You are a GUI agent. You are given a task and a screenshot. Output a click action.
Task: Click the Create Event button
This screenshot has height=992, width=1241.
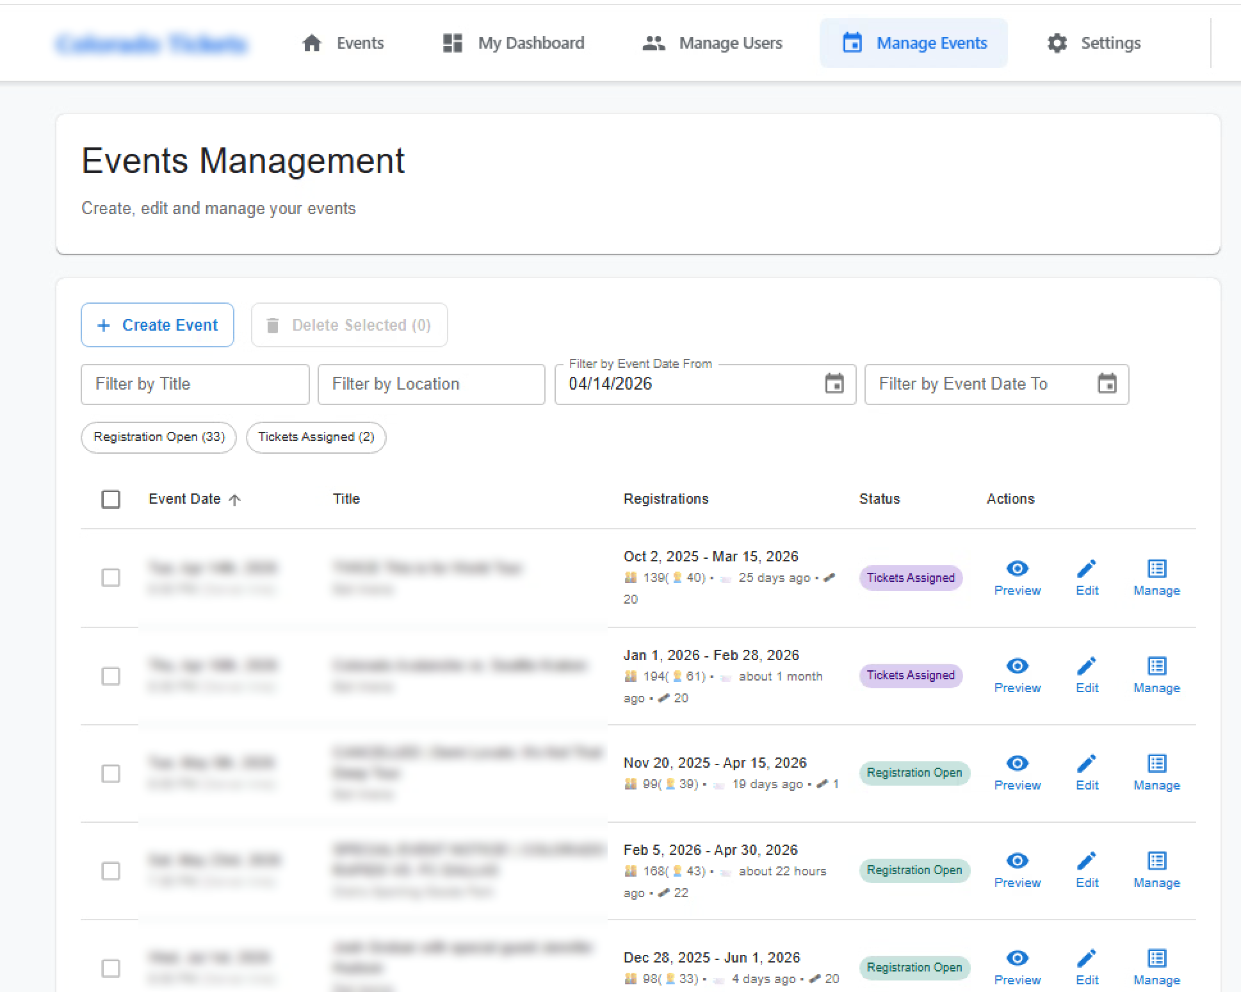(x=157, y=325)
